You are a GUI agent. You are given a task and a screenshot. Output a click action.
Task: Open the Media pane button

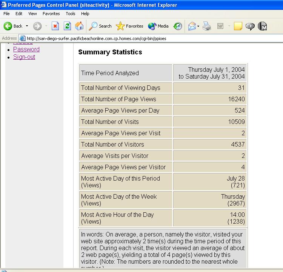click(x=158, y=26)
